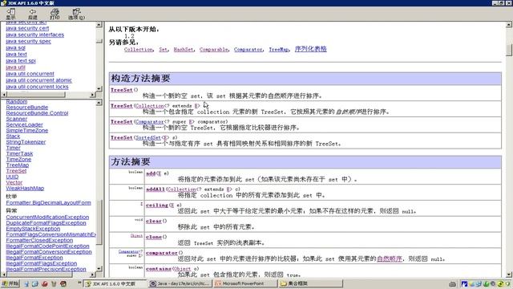The width and height of the screenshot is (513, 289).
Task: Click the Comparator link under 另请参见
Action: 248,50
